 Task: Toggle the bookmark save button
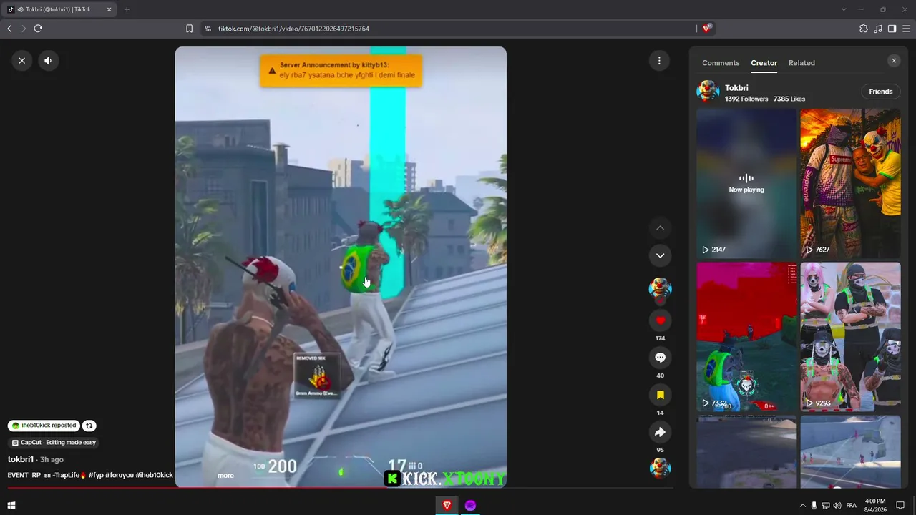click(x=660, y=395)
